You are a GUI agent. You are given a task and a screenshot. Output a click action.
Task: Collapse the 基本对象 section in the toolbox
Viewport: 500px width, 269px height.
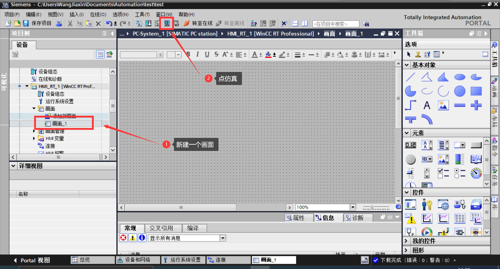click(x=407, y=65)
